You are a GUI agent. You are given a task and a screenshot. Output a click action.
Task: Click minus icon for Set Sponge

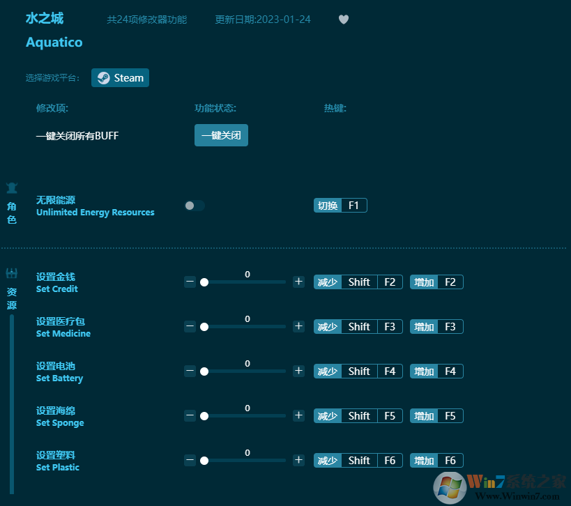[190, 415]
